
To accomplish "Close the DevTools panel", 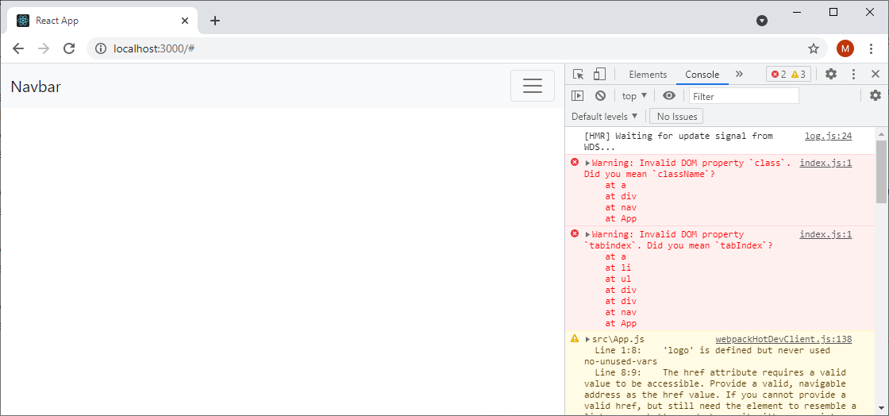I will [x=875, y=74].
